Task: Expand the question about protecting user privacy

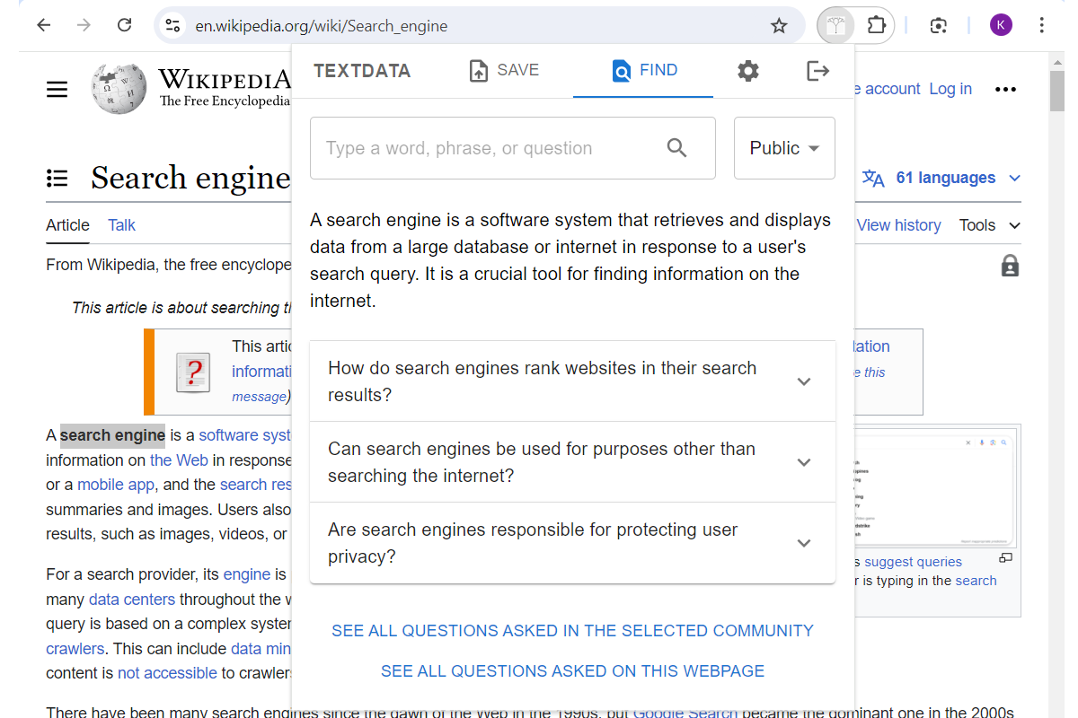Action: [572, 543]
